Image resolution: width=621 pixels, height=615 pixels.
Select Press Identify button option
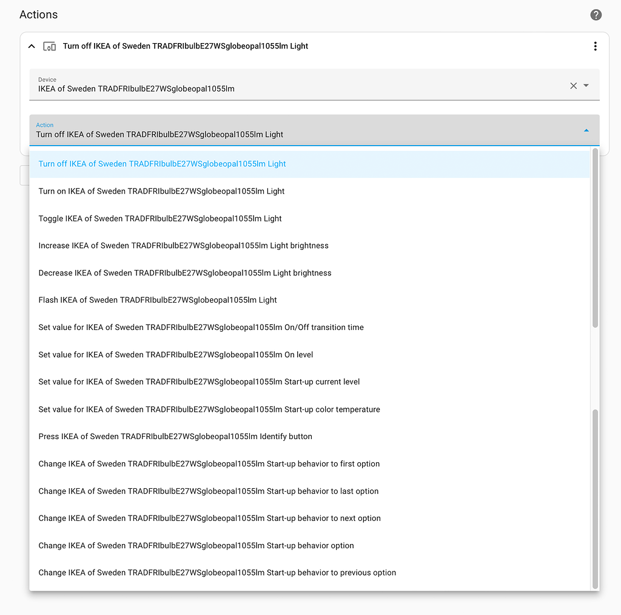[x=309, y=437]
